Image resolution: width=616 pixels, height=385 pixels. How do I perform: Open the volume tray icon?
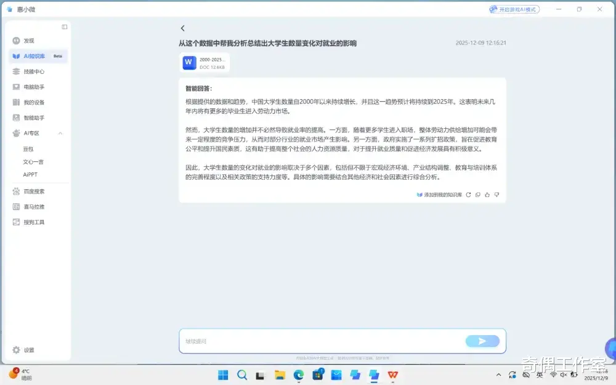[564, 375]
